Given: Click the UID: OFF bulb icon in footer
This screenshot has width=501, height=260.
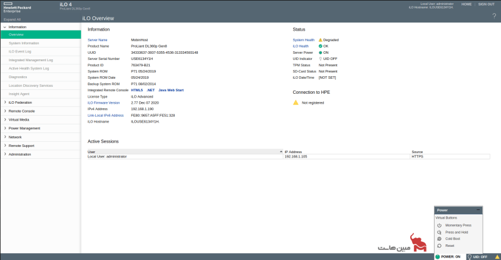Looking at the screenshot, I should pos(469,257).
